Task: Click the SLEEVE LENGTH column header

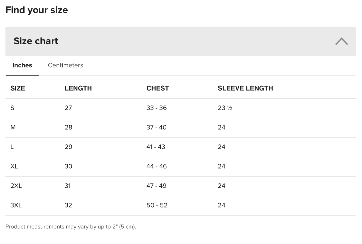Action: pos(245,88)
